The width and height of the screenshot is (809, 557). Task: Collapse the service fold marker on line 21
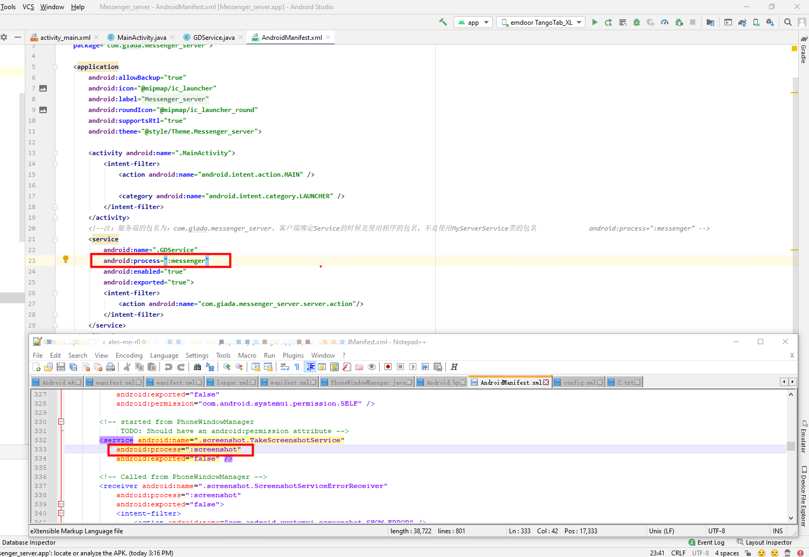(55, 239)
